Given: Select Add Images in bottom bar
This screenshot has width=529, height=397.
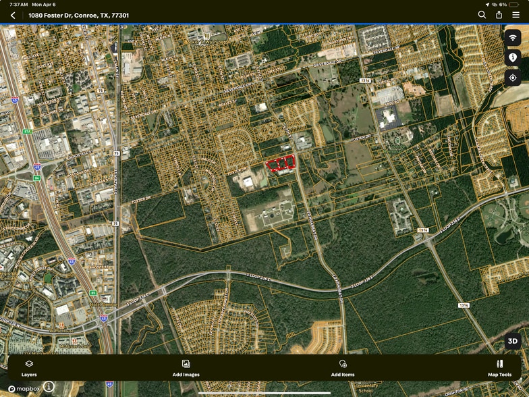Looking at the screenshot, I should click(186, 368).
